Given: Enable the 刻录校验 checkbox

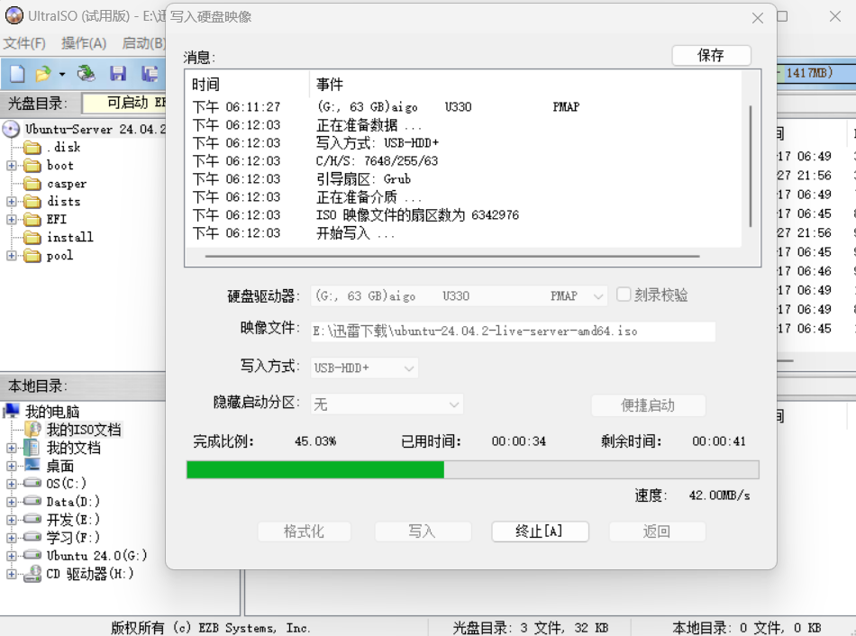Looking at the screenshot, I should (624, 295).
